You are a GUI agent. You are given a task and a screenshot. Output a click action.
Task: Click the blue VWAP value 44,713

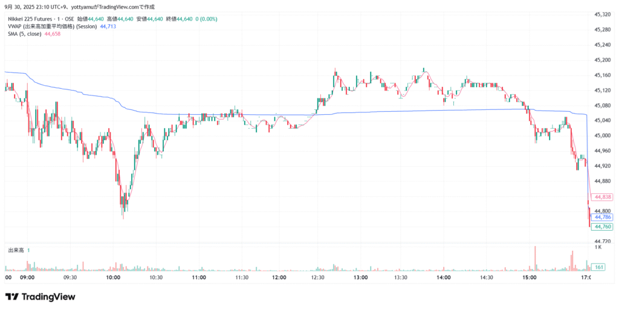[x=108, y=27]
